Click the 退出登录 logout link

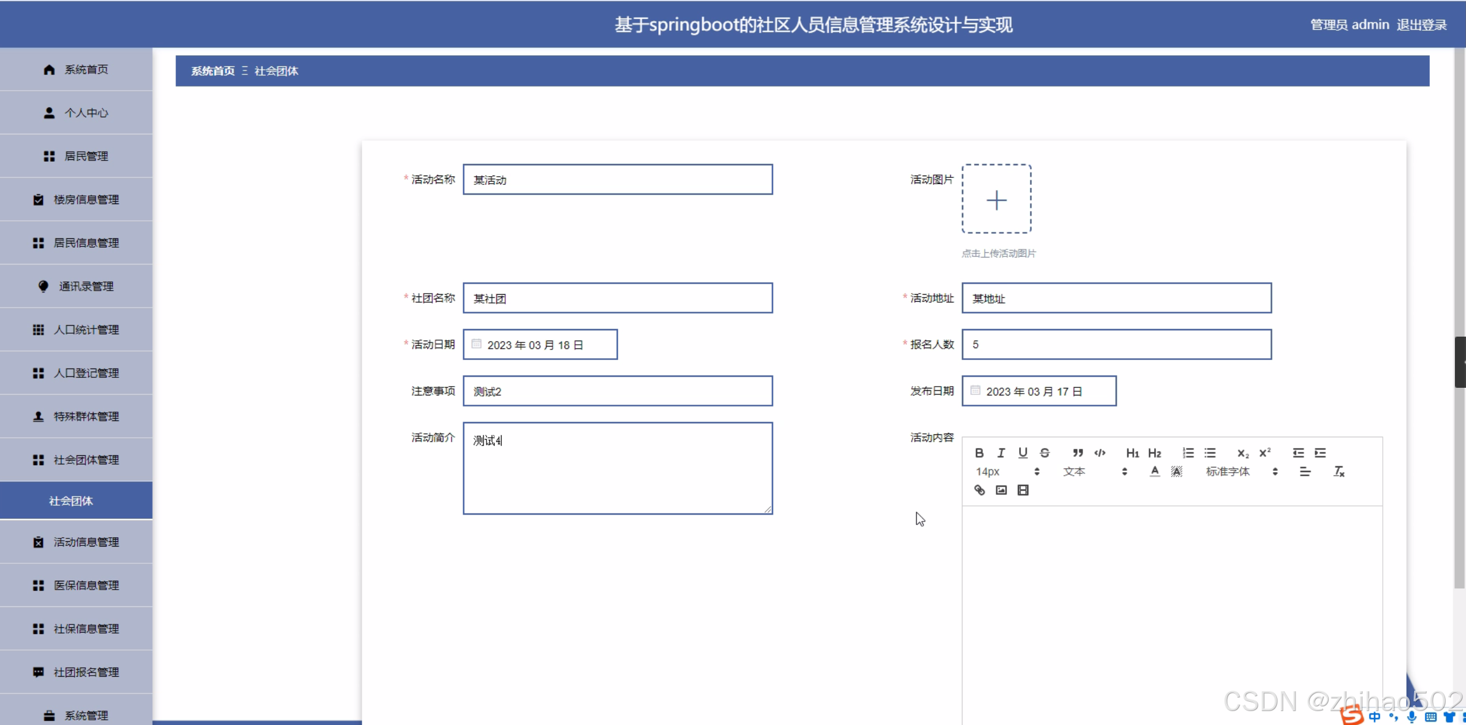[1421, 24]
